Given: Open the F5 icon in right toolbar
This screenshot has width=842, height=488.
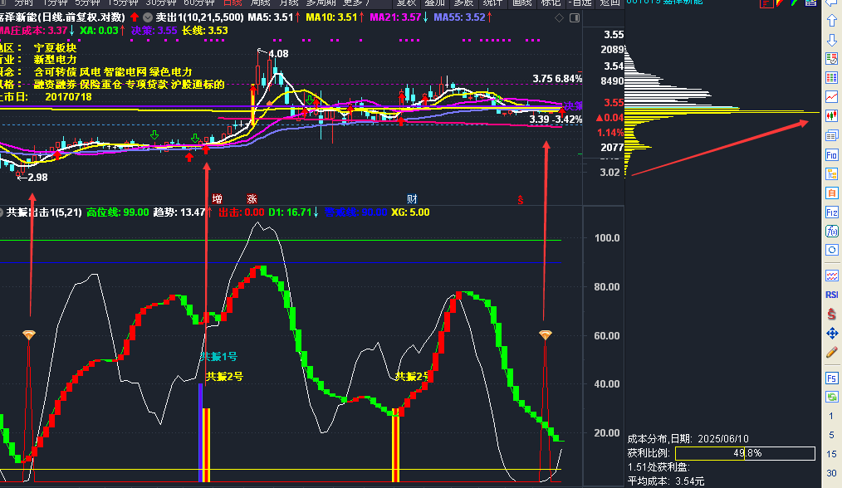Looking at the screenshot, I should point(832,378).
